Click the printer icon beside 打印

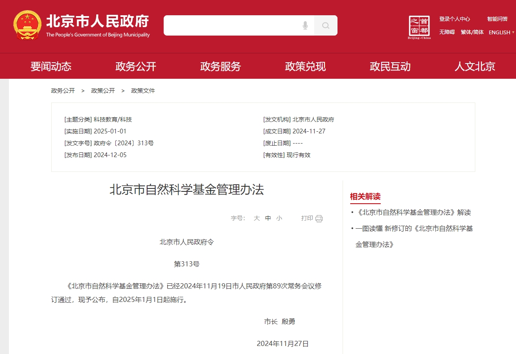[x=319, y=218]
